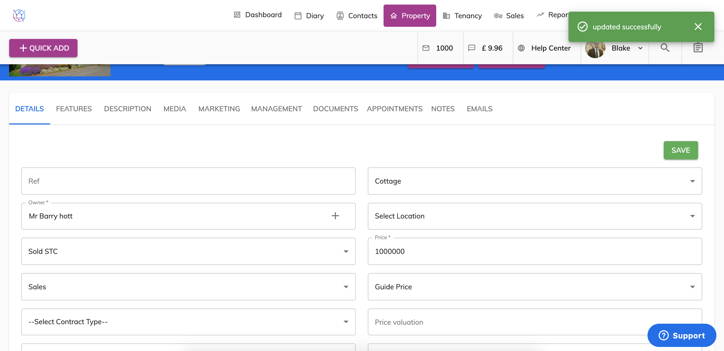Click the envelope email credits icon
The height and width of the screenshot is (351, 724).
click(x=426, y=48)
